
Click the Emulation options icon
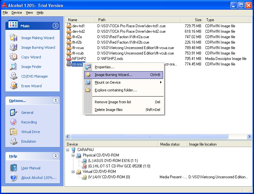(13, 141)
